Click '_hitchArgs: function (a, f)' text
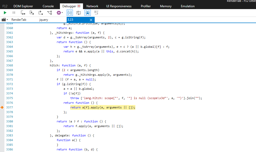Image resolution: width=256 pixels, height=152 pixels. pos(80,33)
